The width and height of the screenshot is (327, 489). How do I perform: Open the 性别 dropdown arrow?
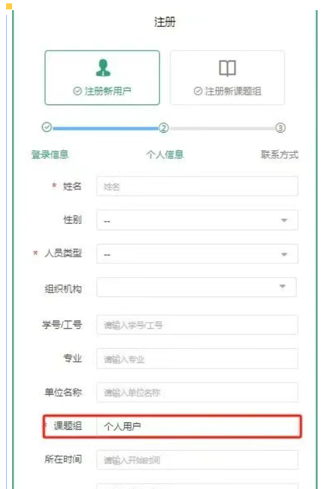pyautogui.click(x=284, y=220)
